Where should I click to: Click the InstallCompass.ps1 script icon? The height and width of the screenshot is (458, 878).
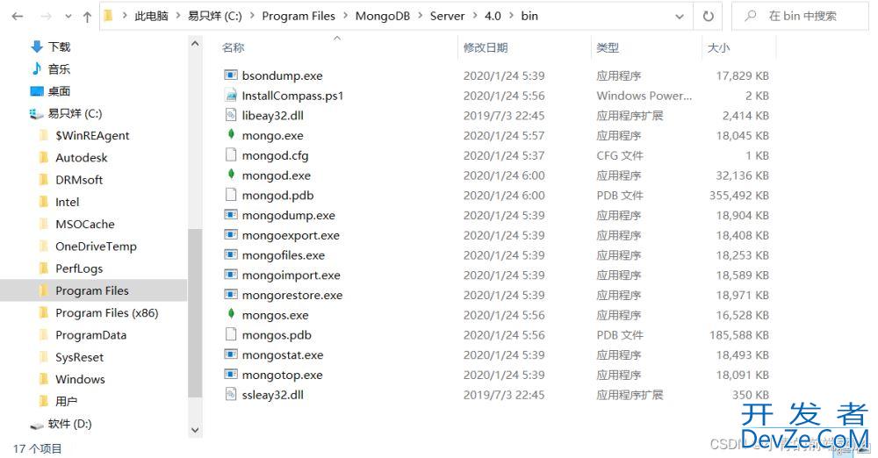231,95
